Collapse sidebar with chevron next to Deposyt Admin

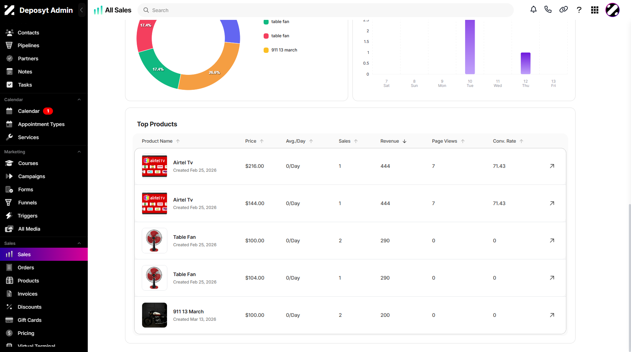point(81,10)
